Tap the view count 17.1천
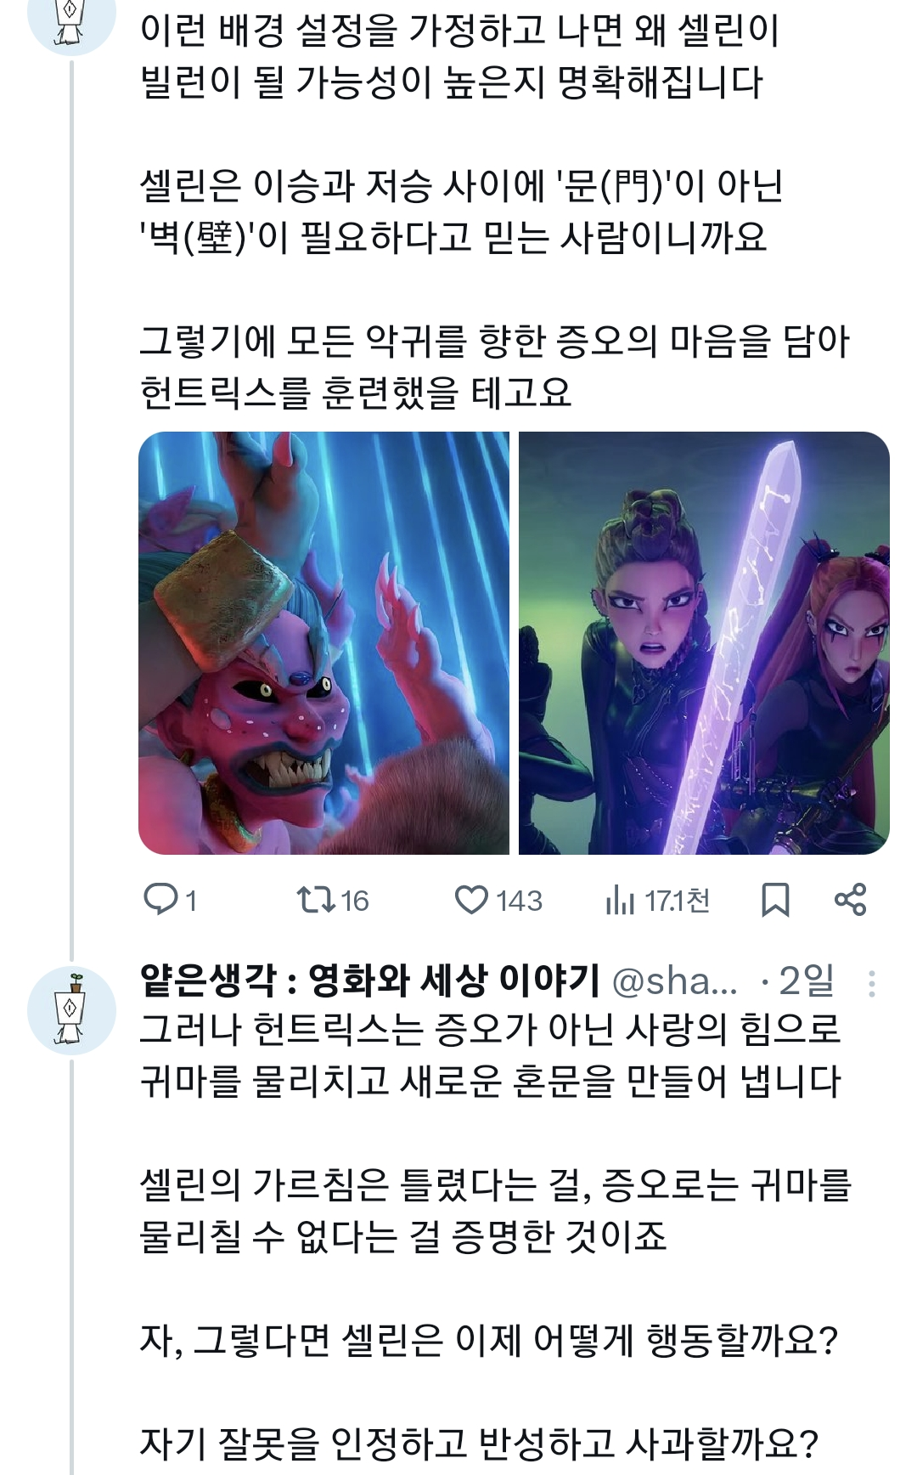Screen dimensions: 917x1475 pos(677,901)
